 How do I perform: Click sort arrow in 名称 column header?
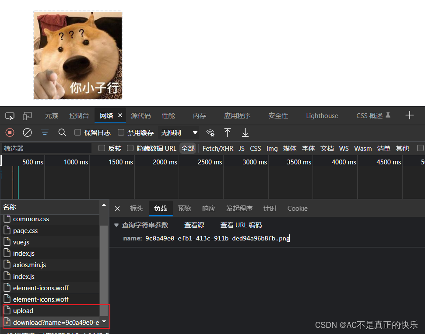point(104,205)
